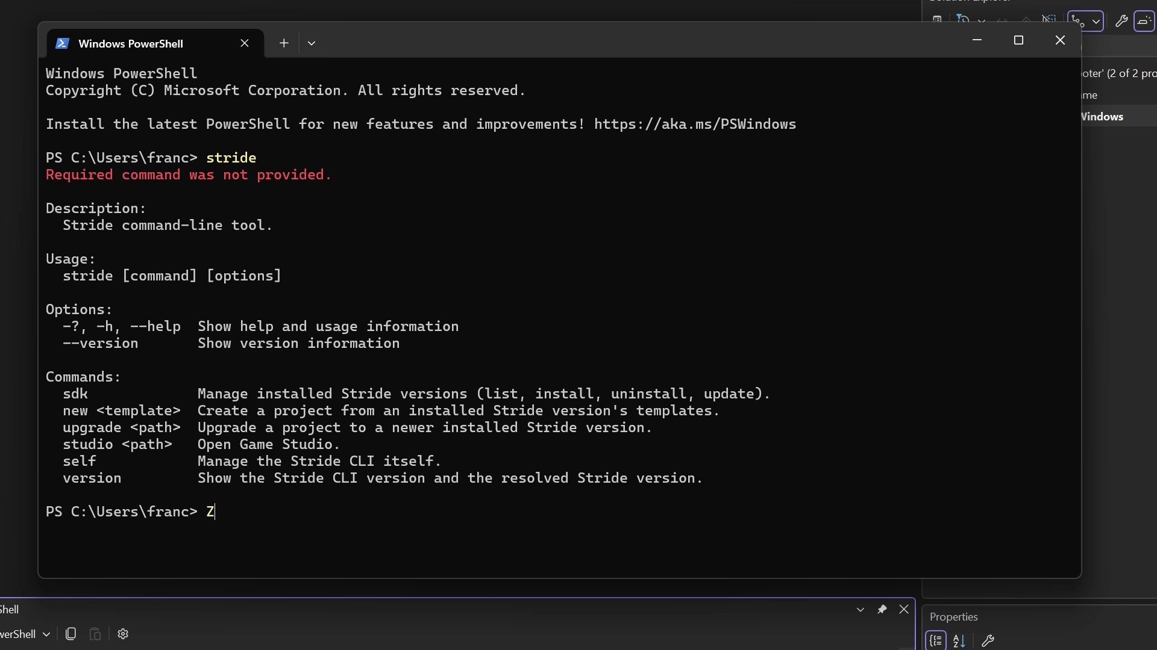Viewport: 1157px width, 650px height.
Task: Click the '--version' option text
Action: point(101,343)
